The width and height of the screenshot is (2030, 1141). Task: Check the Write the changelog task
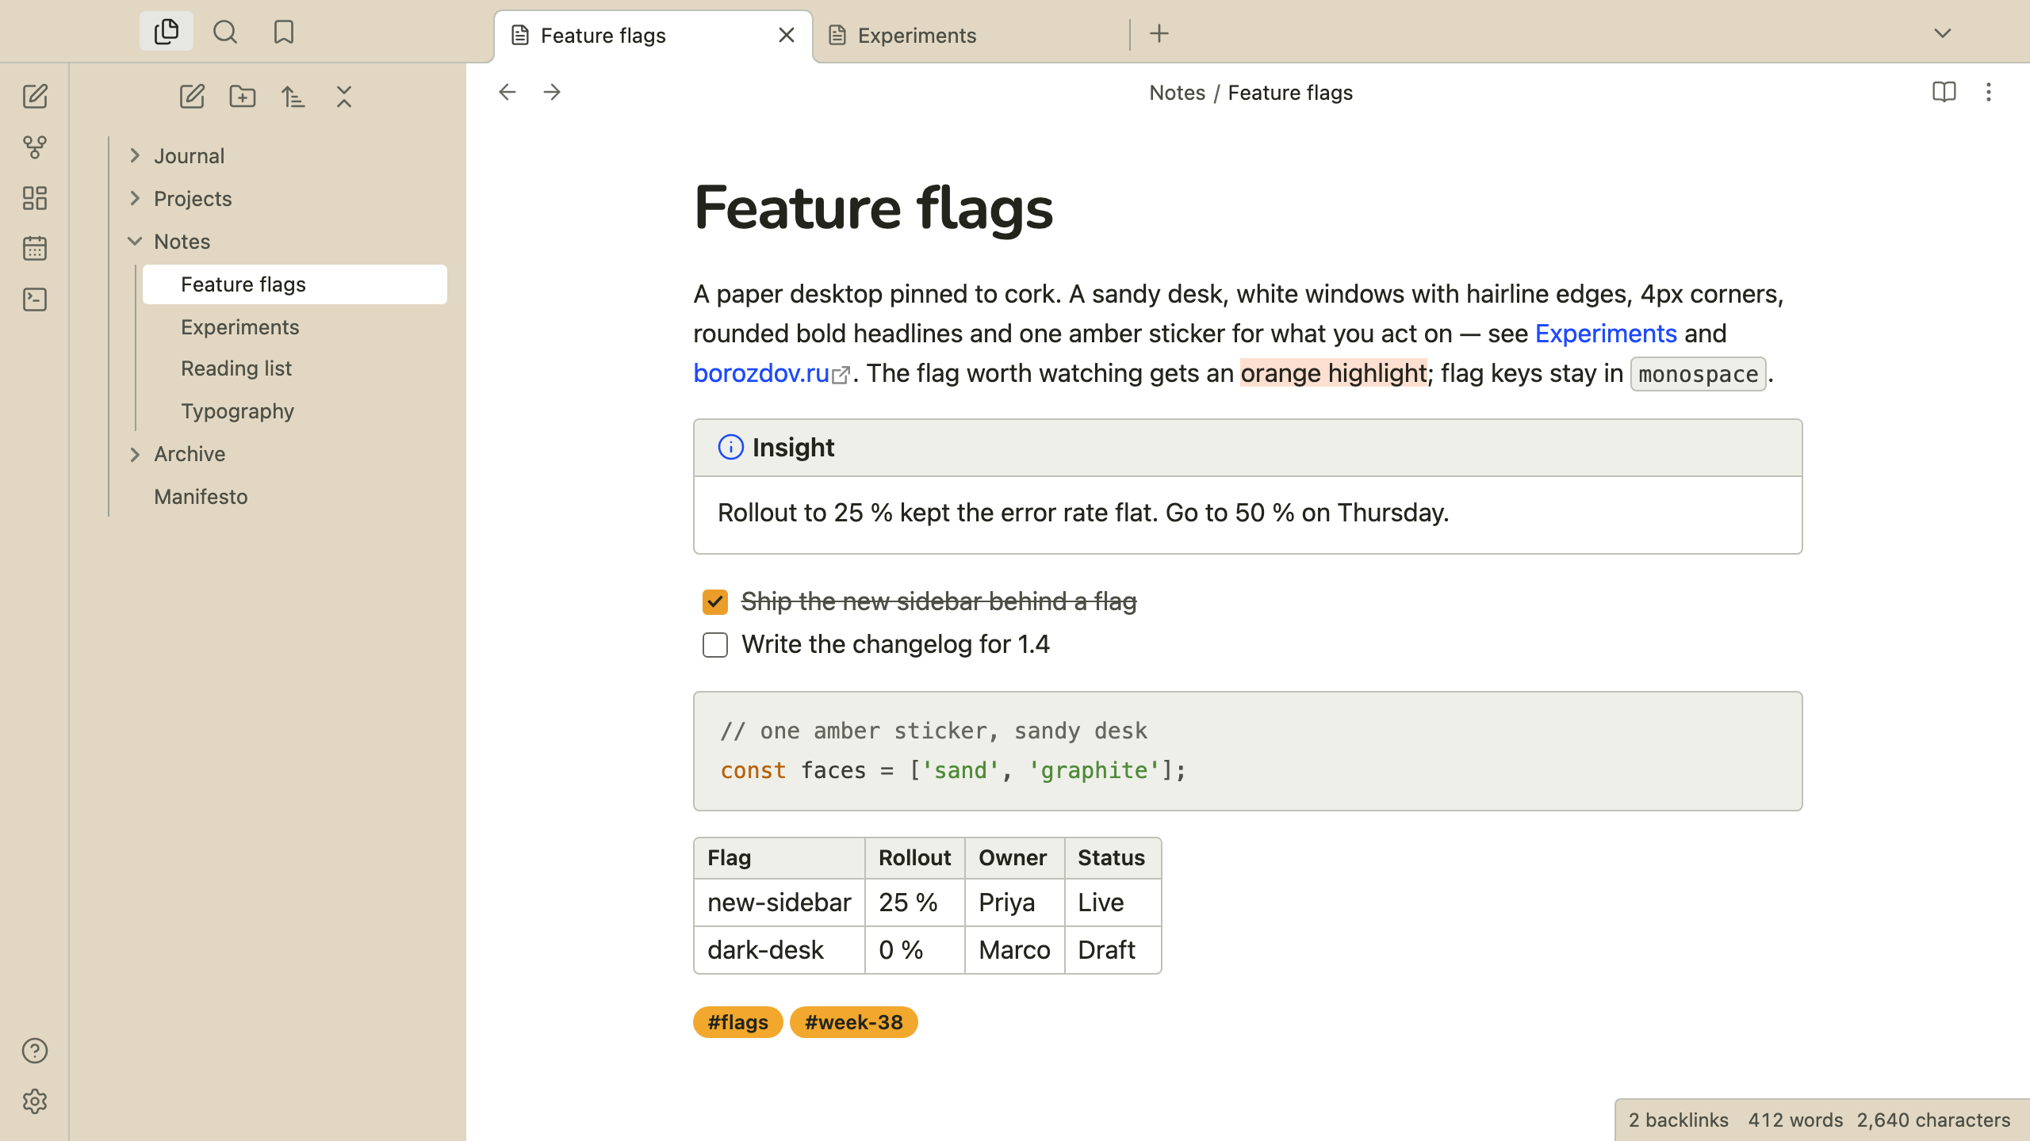715,645
